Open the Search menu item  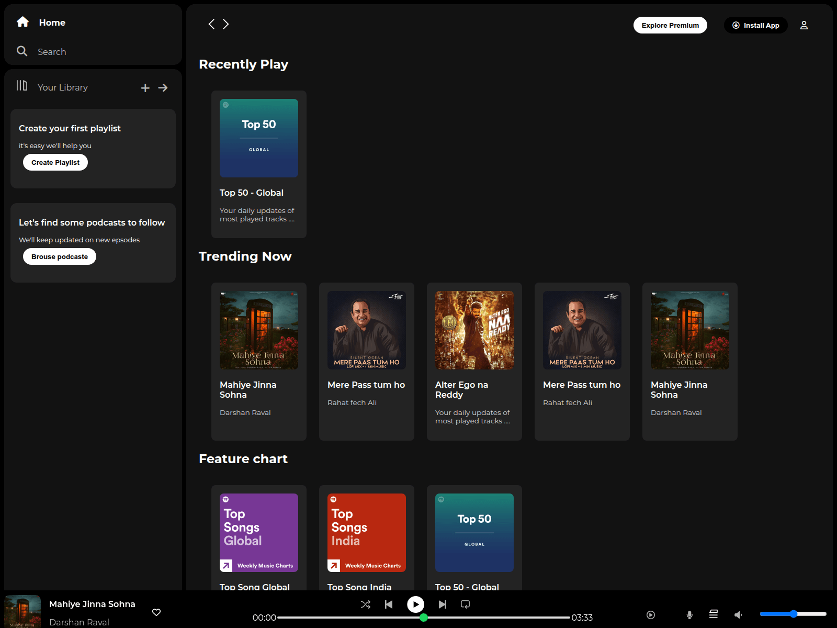52,52
